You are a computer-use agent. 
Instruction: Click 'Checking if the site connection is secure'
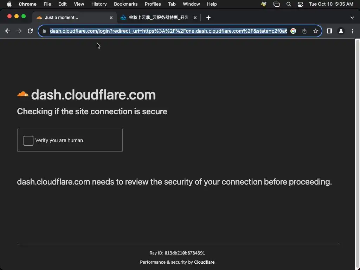point(92,111)
